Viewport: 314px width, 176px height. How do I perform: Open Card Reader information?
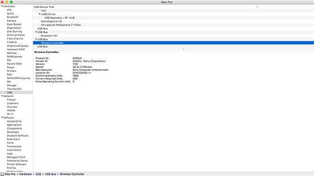pos(14,24)
